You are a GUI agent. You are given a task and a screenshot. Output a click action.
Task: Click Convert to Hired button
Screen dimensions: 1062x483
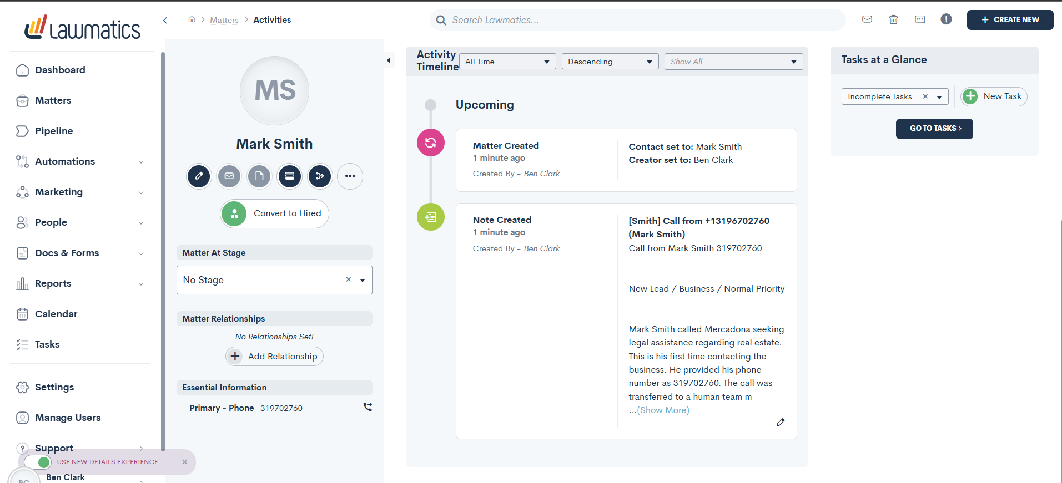click(x=274, y=213)
